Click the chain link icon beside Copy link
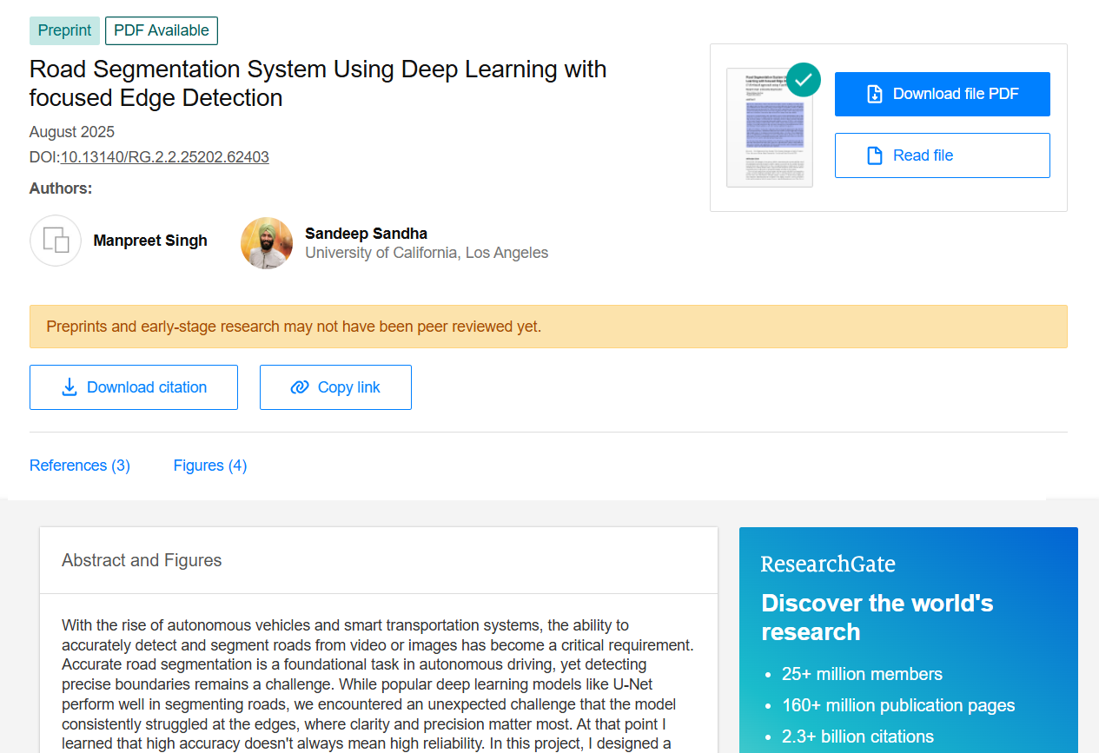Viewport: 1099px width, 753px height. tap(300, 387)
